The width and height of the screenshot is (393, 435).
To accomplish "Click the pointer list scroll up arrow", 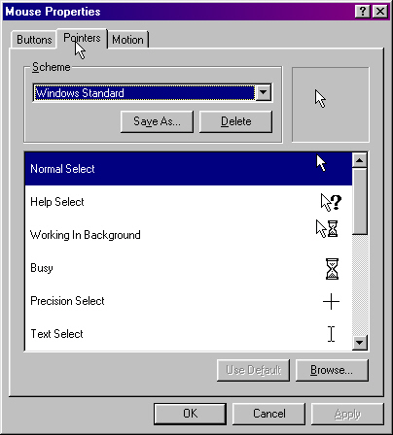I will click(360, 160).
